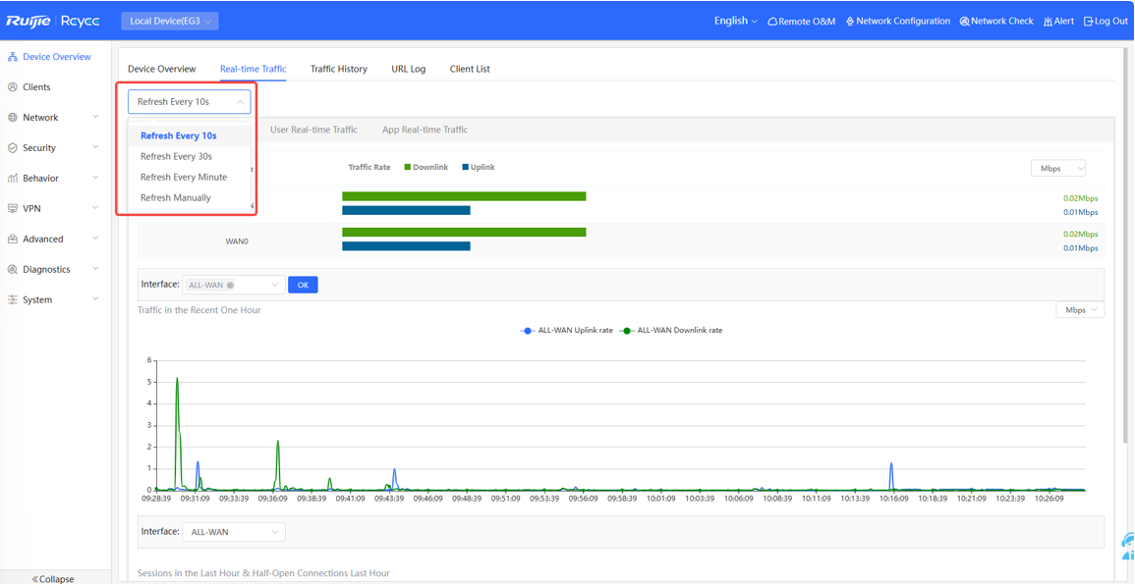This screenshot has height=584, width=1135.
Task: Expand the Local Device selector
Action: tap(170, 22)
